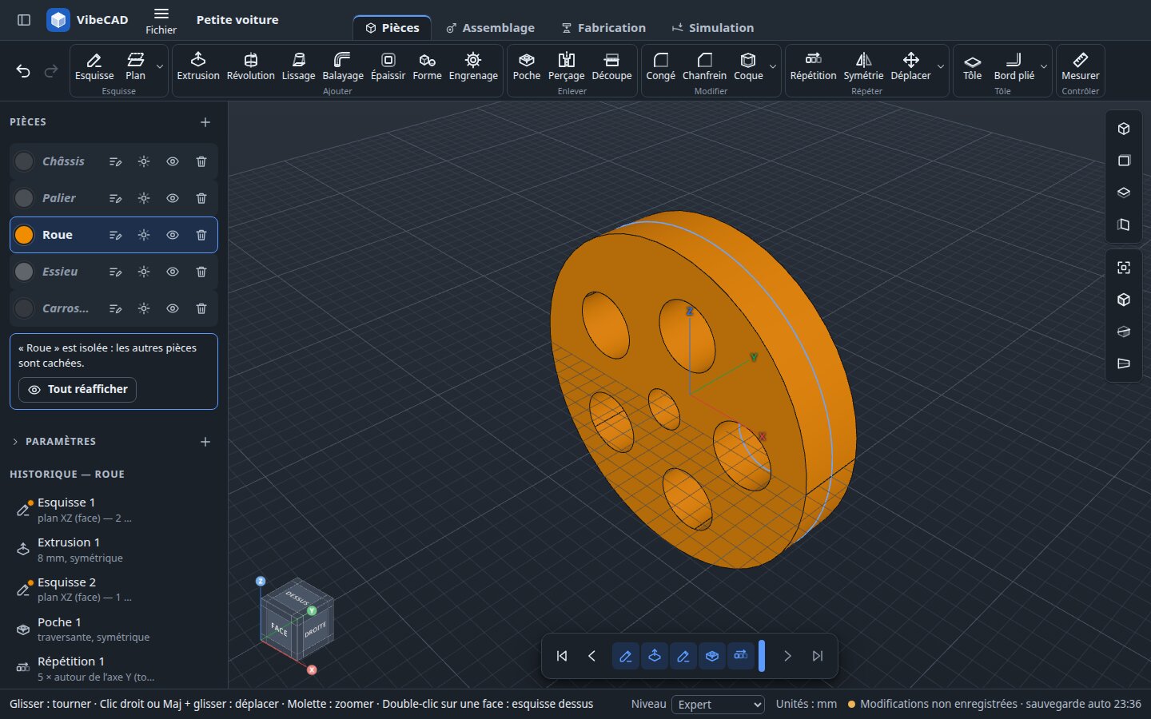Hide the Roue part
The image size is (1151, 719).
click(173, 235)
